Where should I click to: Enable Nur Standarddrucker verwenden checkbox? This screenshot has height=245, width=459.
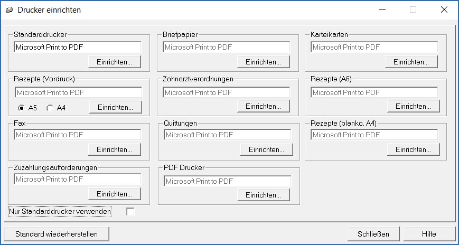pos(130,212)
